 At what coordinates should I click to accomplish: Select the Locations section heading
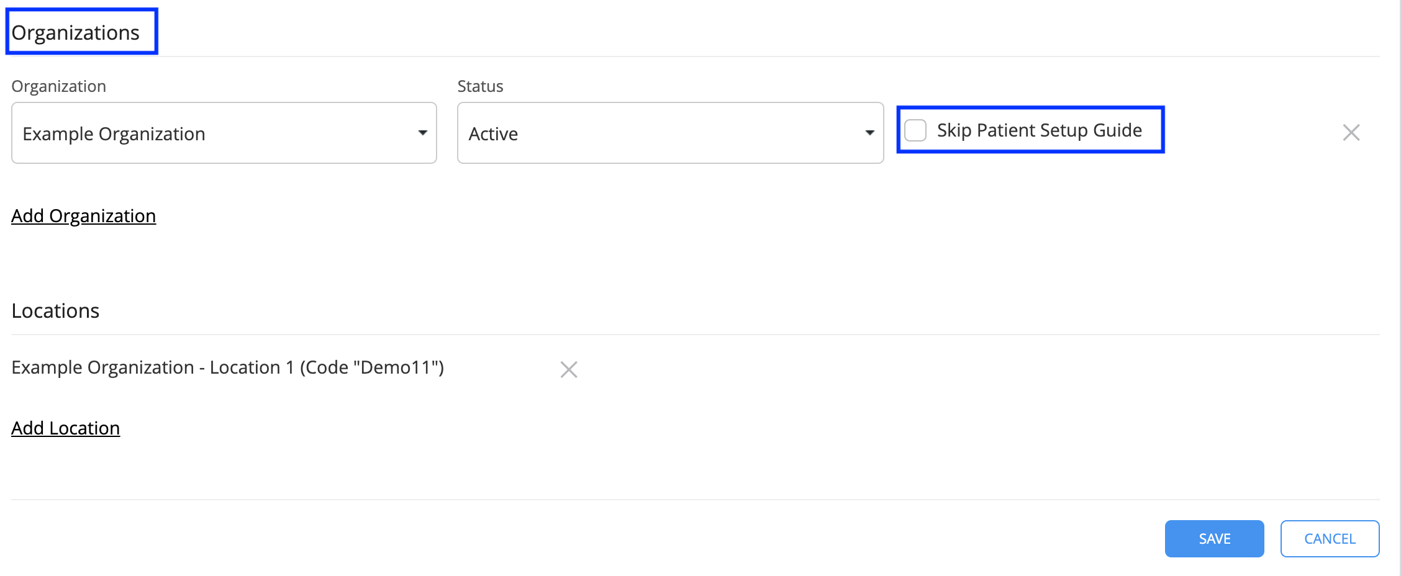pyautogui.click(x=55, y=310)
